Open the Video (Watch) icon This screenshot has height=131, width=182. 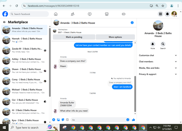click(x=90, y=14)
